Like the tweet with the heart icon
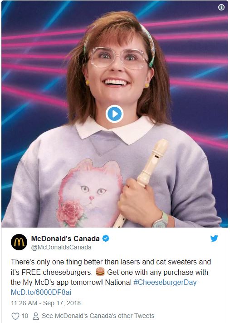 pyautogui.click(x=15, y=316)
